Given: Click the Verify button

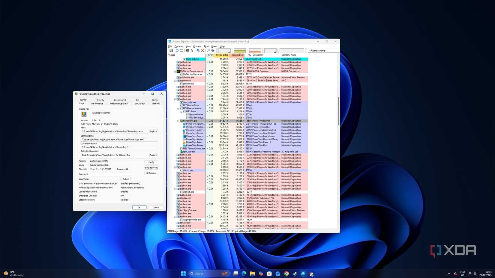Looking at the screenshot, I should (x=151, y=162).
